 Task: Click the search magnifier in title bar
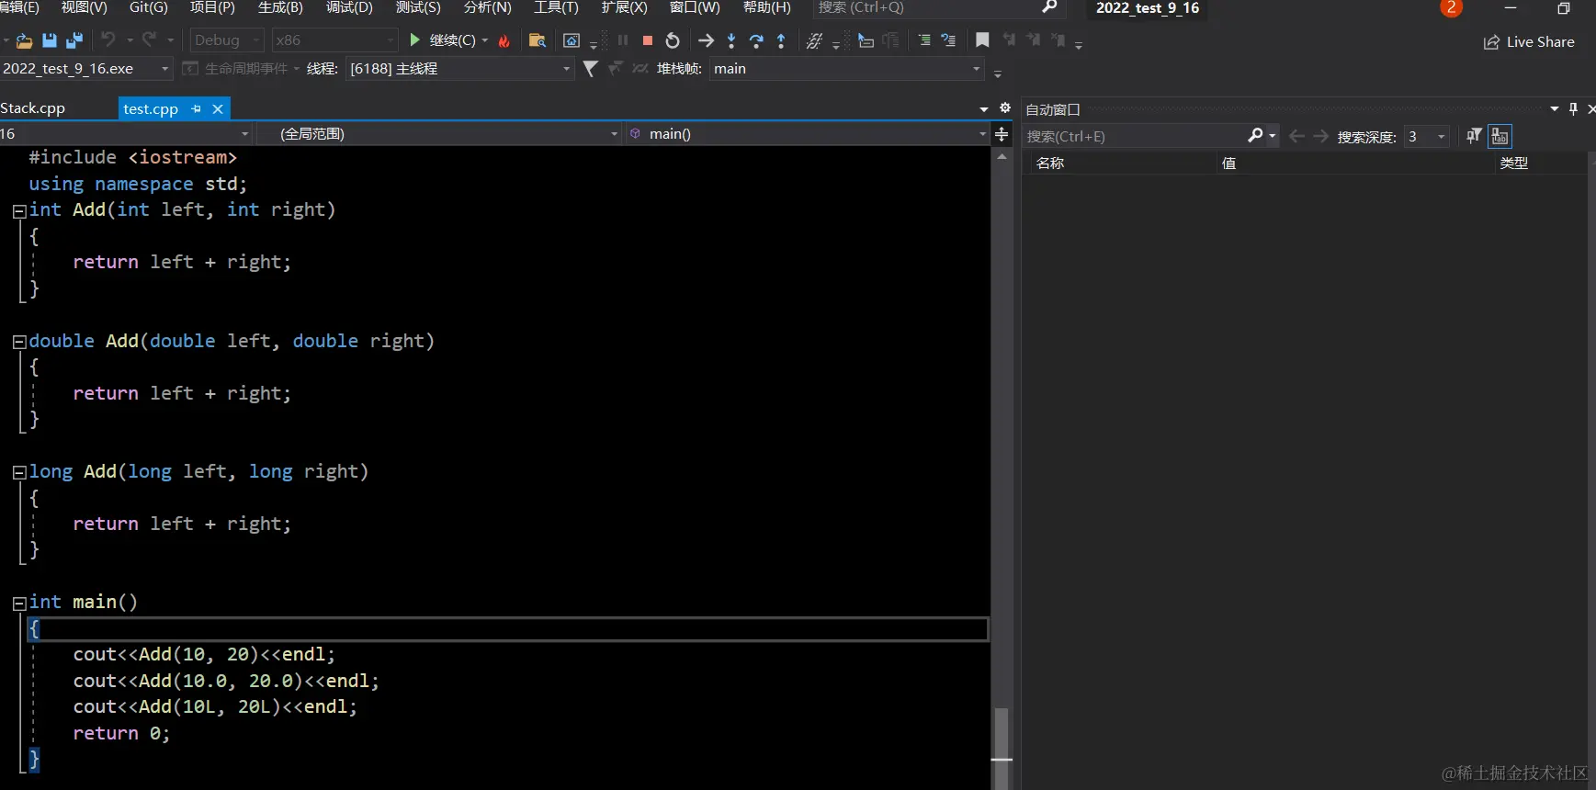(x=1049, y=7)
